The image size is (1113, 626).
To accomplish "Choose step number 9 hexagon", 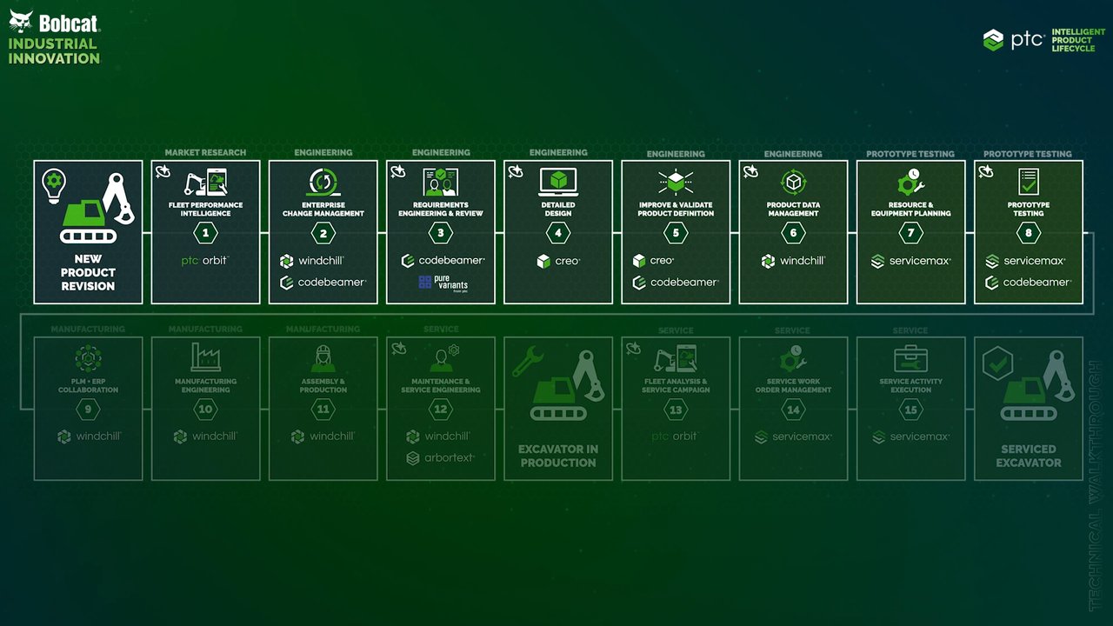I will pyautogui.click(x=89, y=410).
